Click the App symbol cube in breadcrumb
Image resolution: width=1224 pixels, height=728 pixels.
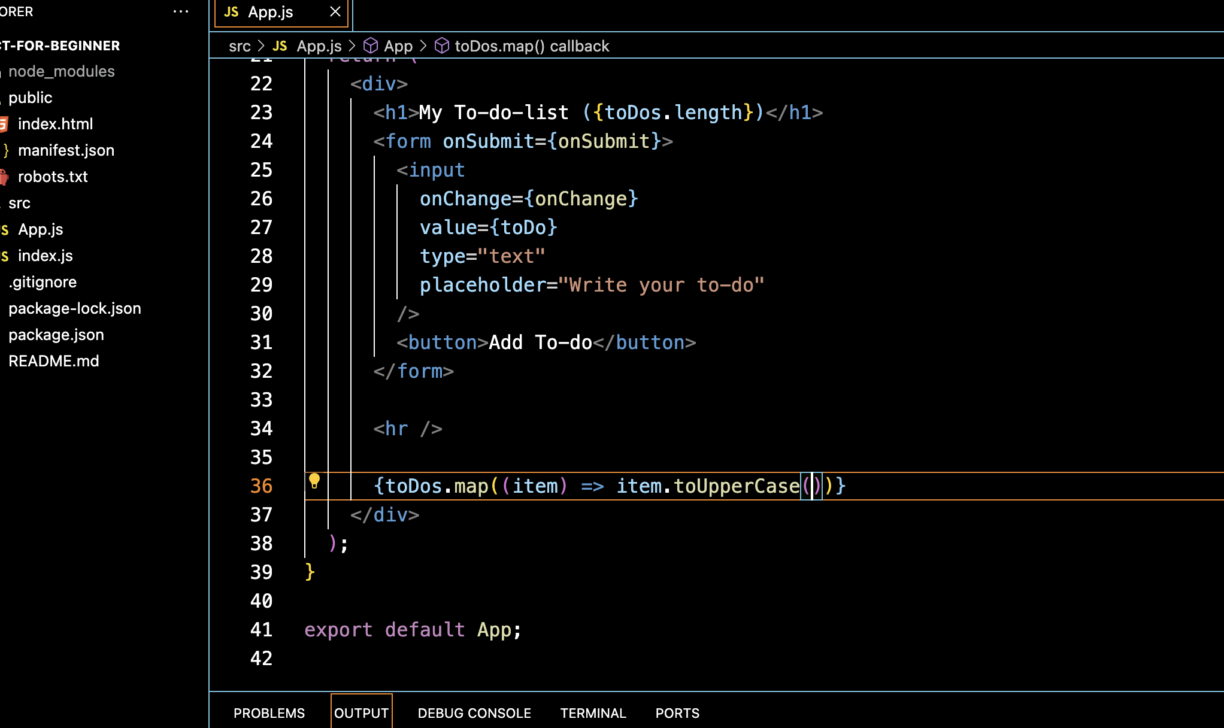(x=371, y=46)
